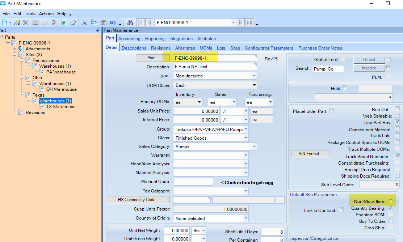The width and height of the screenshot is (403, 242).
Task: Jump to first record navigation arrow
Action: click(140, 22)
